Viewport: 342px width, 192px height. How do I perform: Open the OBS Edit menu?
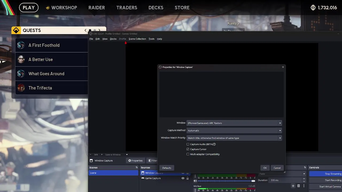point(98,39)
